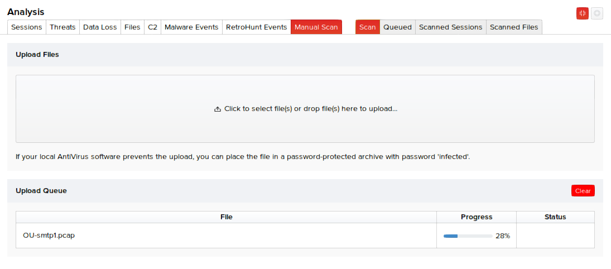Go to the Files tab
This screenshot has width=611, height=269.
click(x=132, y=27)
